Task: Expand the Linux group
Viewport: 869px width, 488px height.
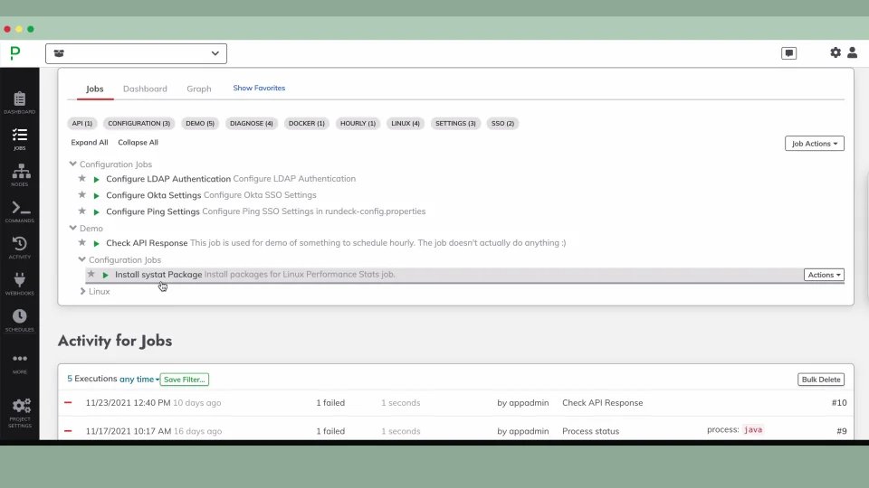Action: 82,291
